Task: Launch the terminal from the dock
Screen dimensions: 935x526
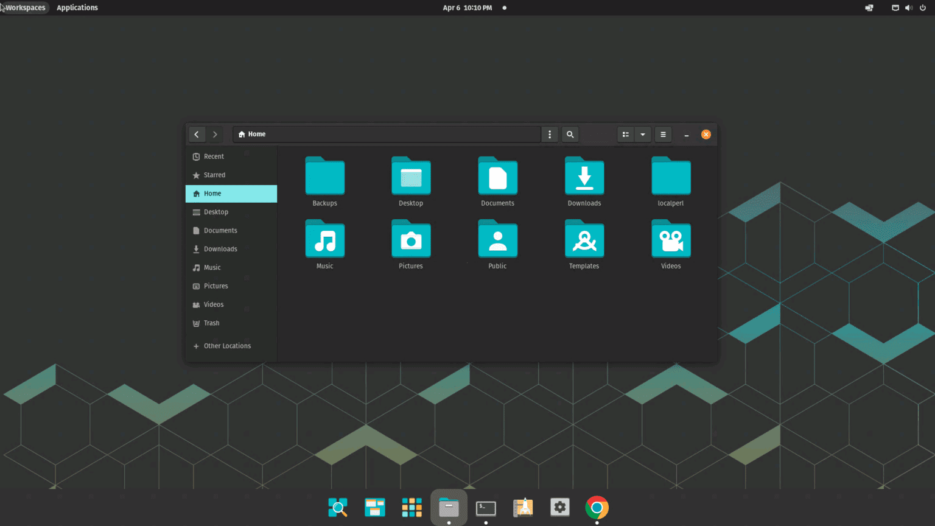Action: [485, 507]
